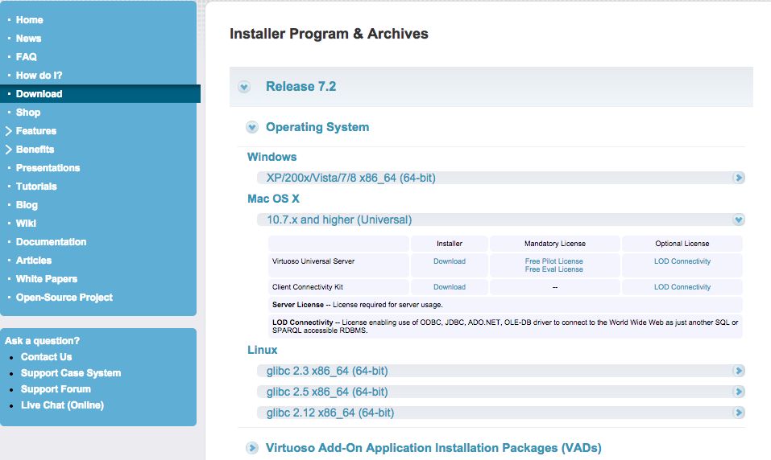
Task: Click the Server License note text
Action: [358, 304]
